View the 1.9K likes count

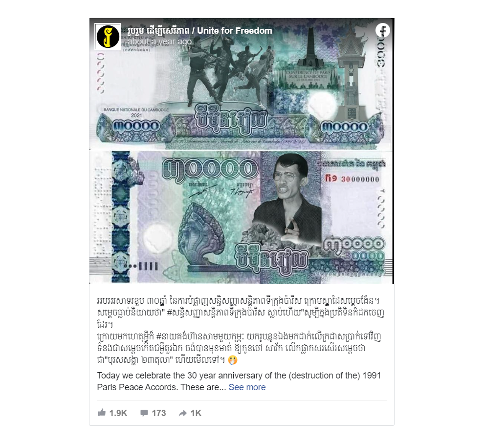118,413
